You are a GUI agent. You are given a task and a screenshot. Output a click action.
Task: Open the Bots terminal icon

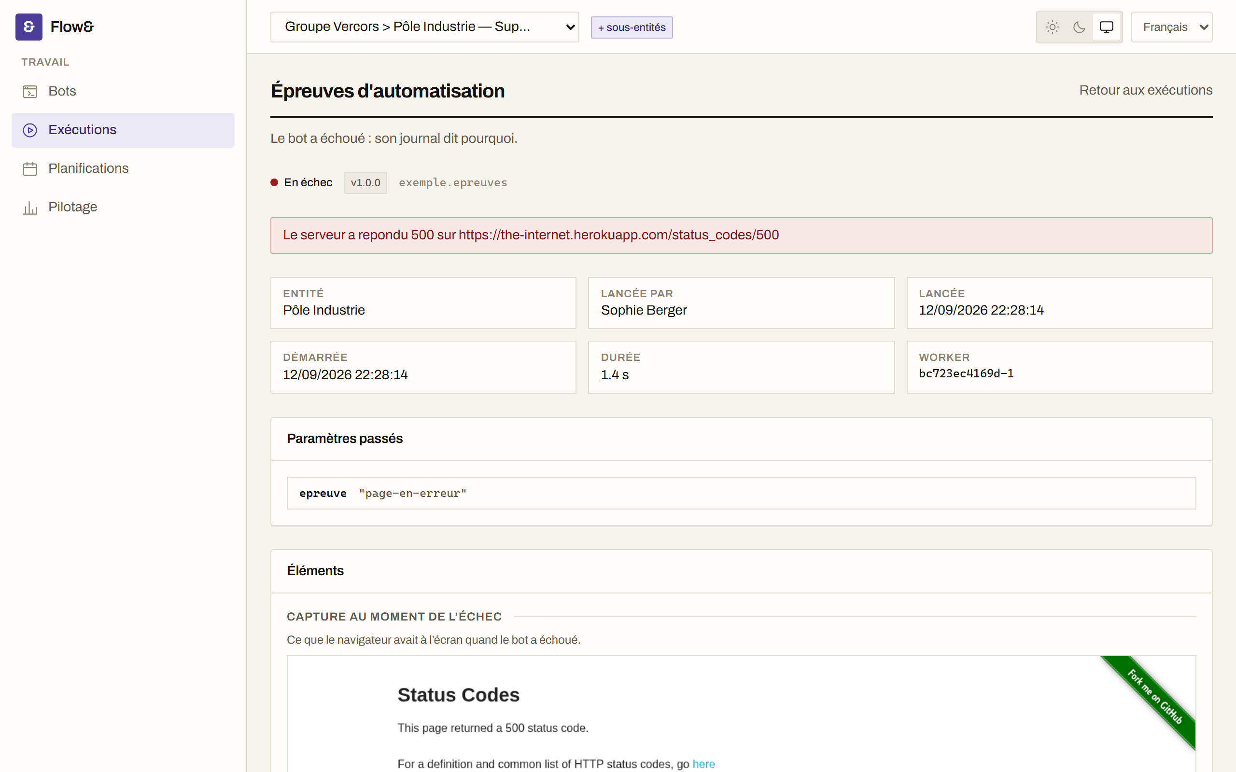point(30,91)
